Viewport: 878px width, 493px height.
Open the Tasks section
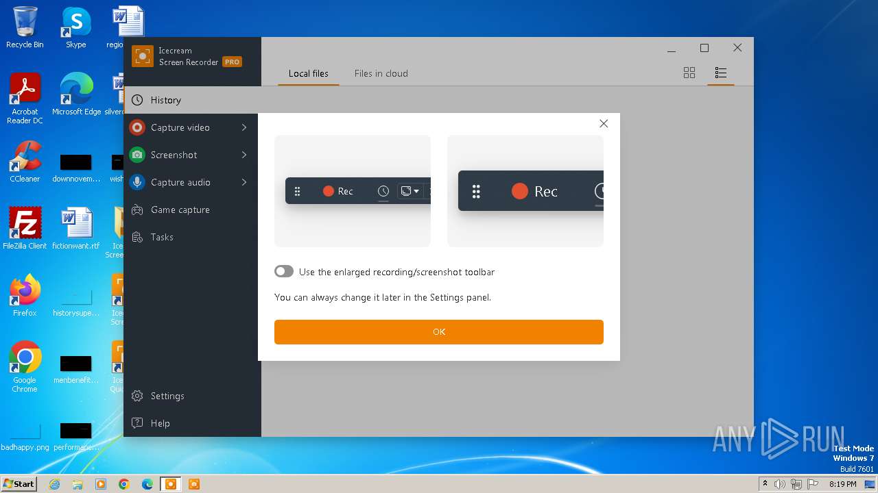click(x=192, y=237)
